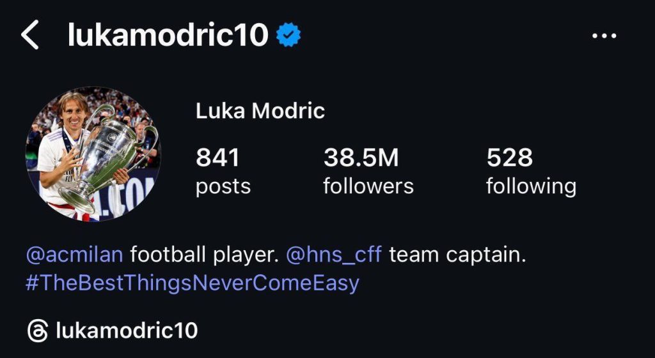This screenshot has height=358, width=655.
Task: Tap the 38.5M follower count
Action: 361,158
